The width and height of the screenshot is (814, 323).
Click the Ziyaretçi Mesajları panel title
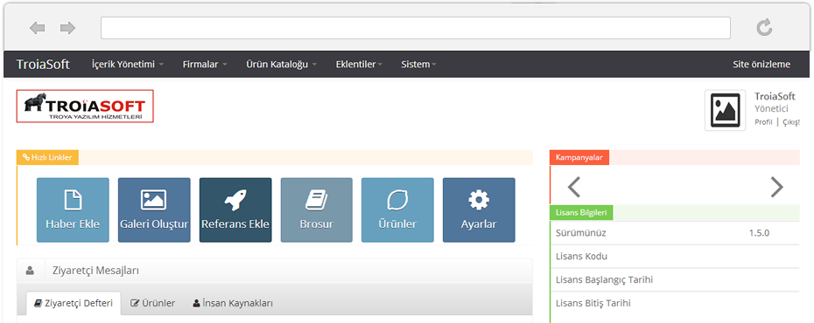point(95,271)
